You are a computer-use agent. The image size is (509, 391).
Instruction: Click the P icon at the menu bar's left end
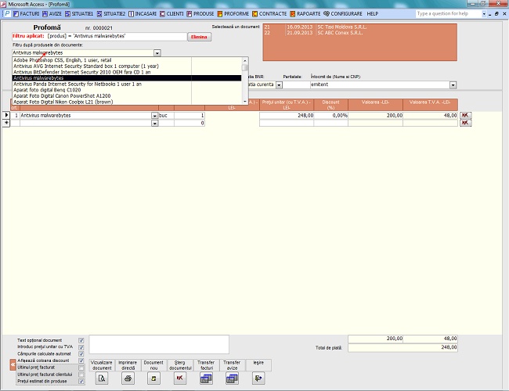[x=7, y=13]
